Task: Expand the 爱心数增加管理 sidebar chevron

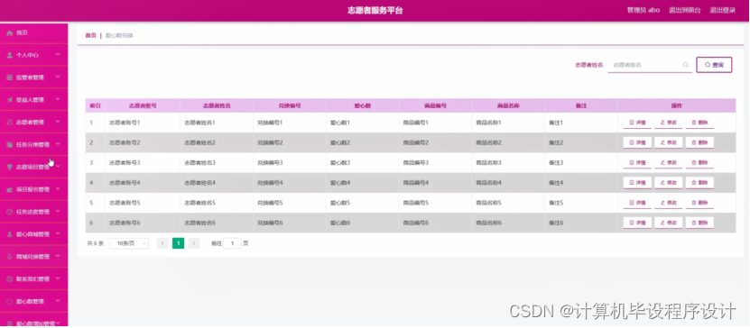Action: pyautogui.click(x=58, y=323)
